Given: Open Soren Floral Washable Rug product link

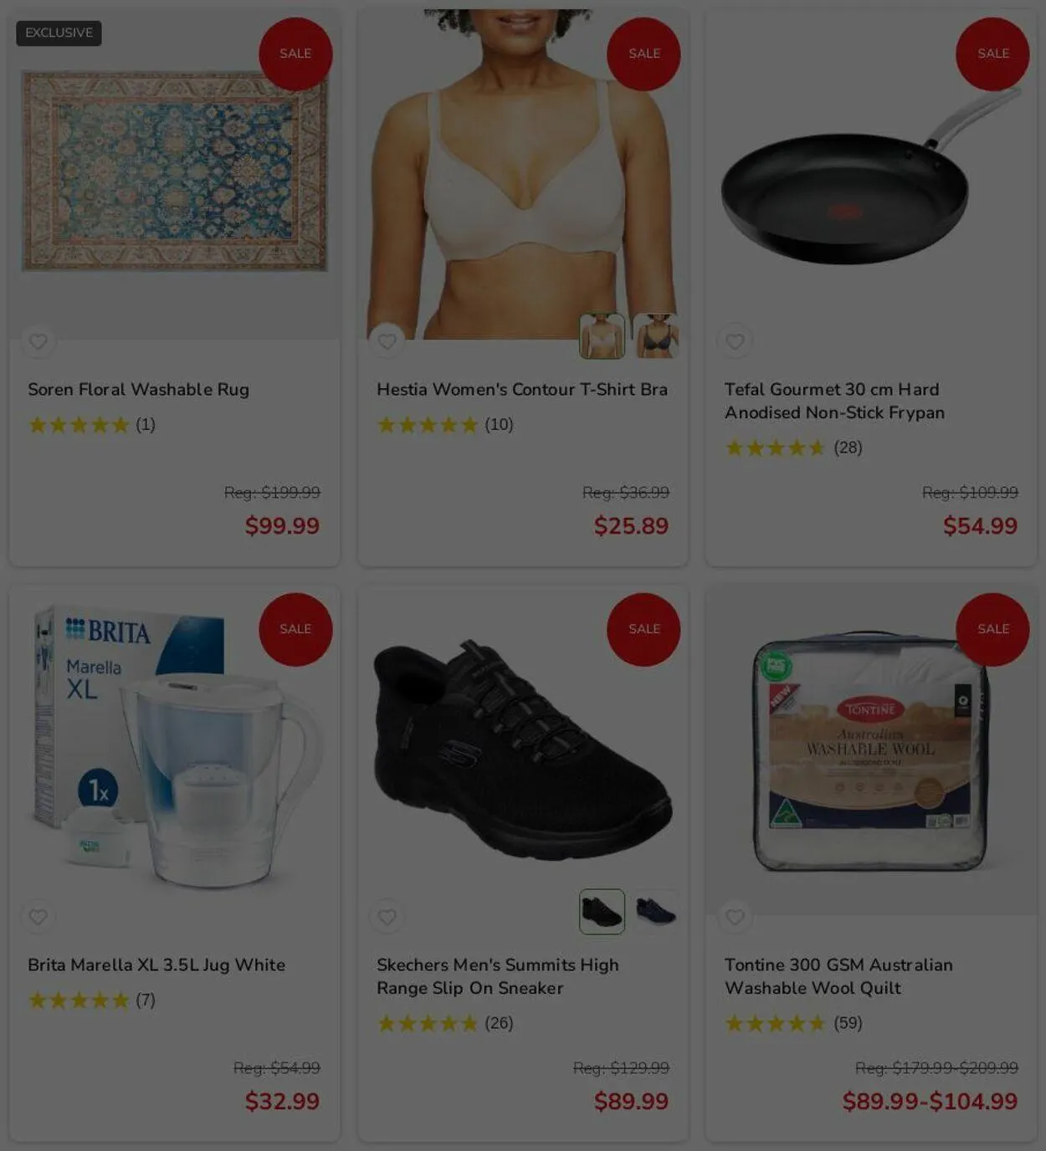Looking at the screenshot, I should [x=139, y=389].
